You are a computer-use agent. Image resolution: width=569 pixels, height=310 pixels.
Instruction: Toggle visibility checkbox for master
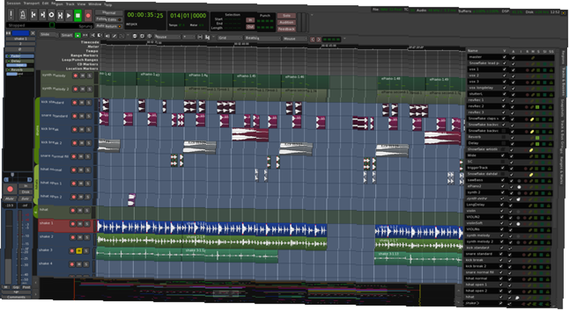[504, 57]
